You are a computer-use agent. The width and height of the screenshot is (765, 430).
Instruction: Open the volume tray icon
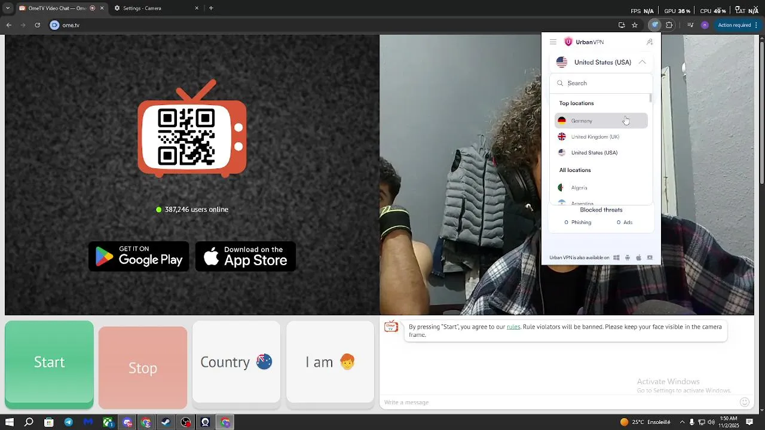tap(711, 422)
